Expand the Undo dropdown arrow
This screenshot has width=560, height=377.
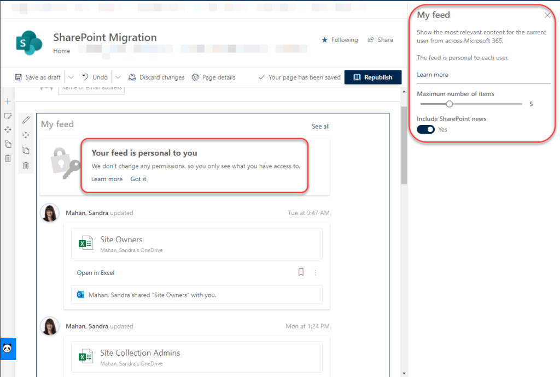tap(118, 77)
